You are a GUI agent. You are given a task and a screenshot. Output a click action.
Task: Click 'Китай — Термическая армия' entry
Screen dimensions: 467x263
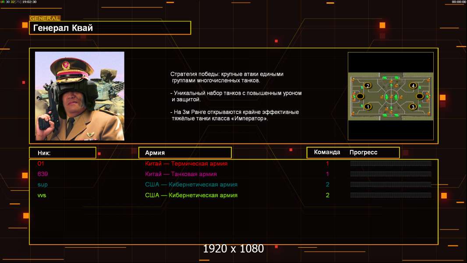(x=186, y=163)
